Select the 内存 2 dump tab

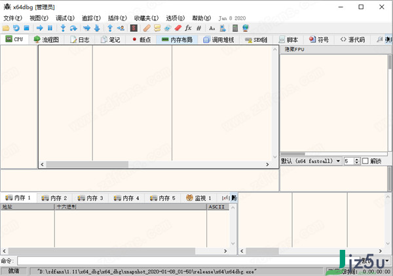54,198
